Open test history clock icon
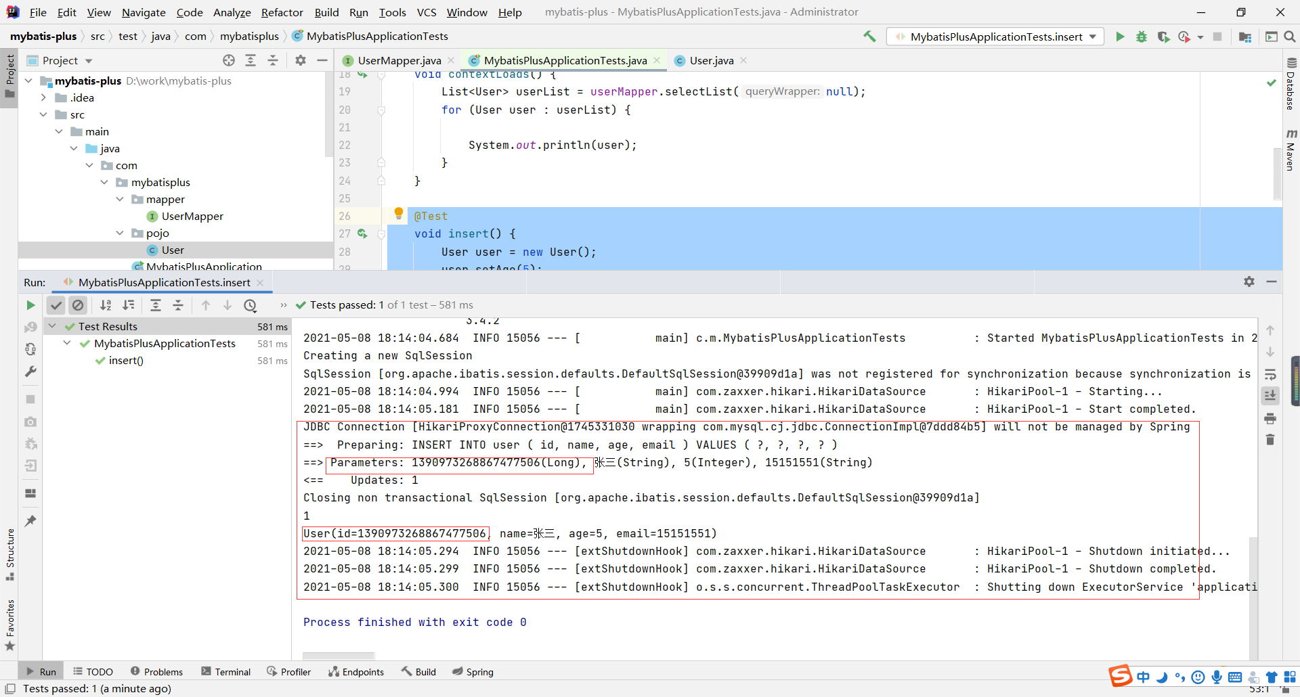The image size is (1300, 697). pos(251,305)
